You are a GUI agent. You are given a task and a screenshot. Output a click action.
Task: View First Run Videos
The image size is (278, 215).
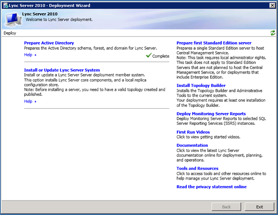tap(193, 132)
